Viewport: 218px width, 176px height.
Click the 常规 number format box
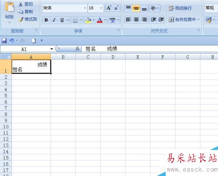[x=211, y=8]
